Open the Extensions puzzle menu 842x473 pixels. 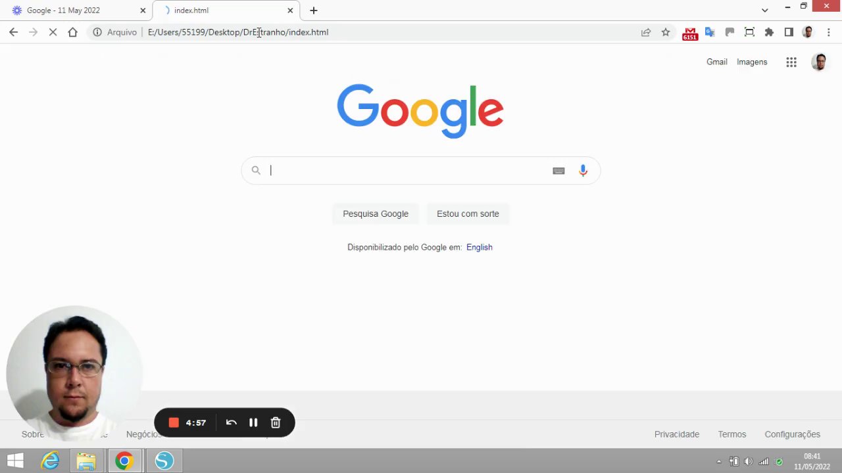tap(769, 32)
